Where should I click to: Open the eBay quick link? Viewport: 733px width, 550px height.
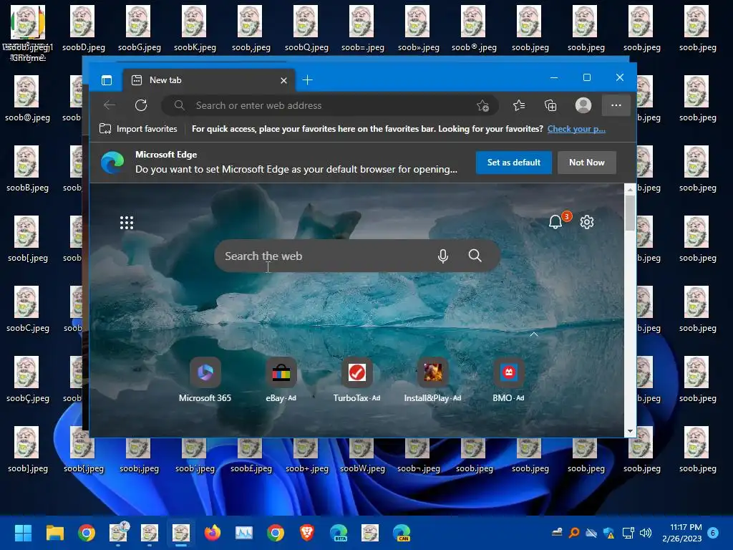tap(281, 380)
